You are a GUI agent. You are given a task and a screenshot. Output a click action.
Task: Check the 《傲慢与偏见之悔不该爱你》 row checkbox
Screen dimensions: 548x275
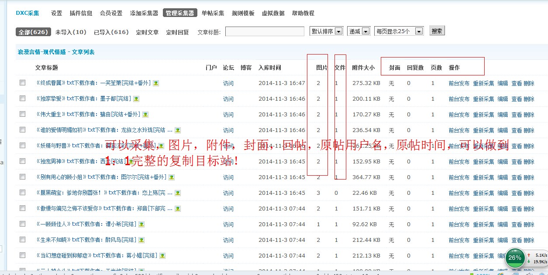pos(23,208)
